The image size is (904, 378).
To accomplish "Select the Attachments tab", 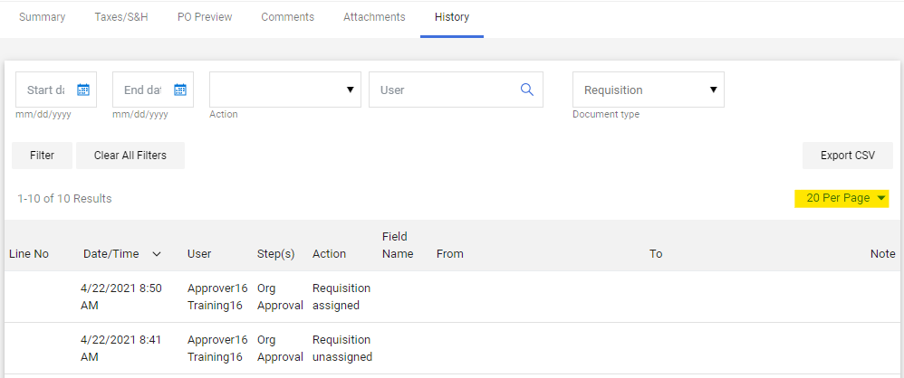I will pos(374,17).
